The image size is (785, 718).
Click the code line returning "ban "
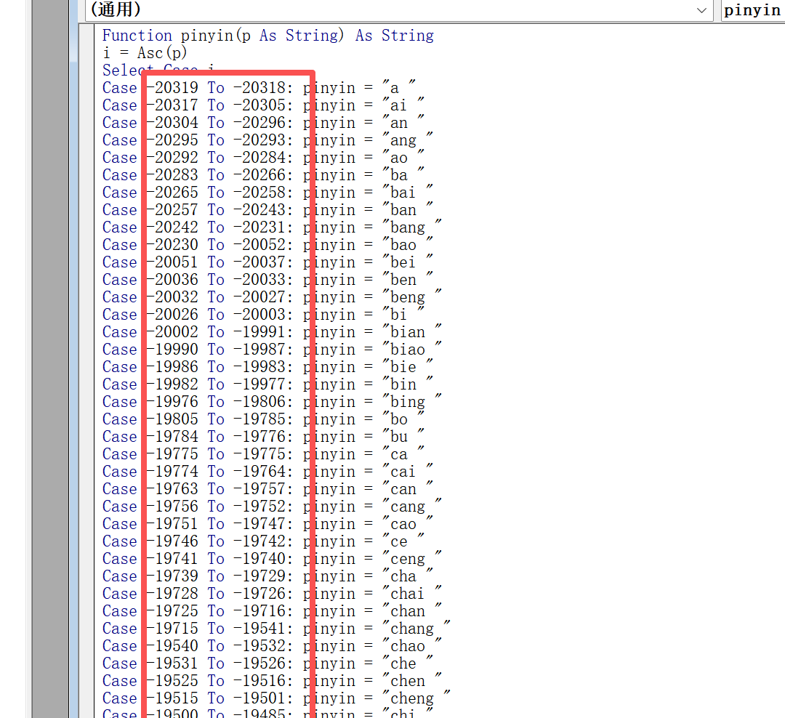(x=267, y=210)
